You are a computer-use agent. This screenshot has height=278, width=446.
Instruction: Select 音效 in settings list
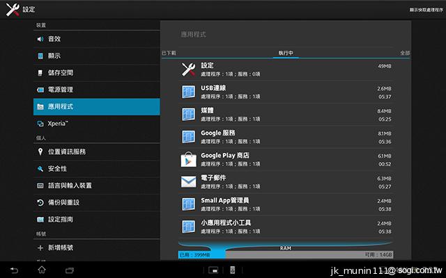(x=97, y=39)
